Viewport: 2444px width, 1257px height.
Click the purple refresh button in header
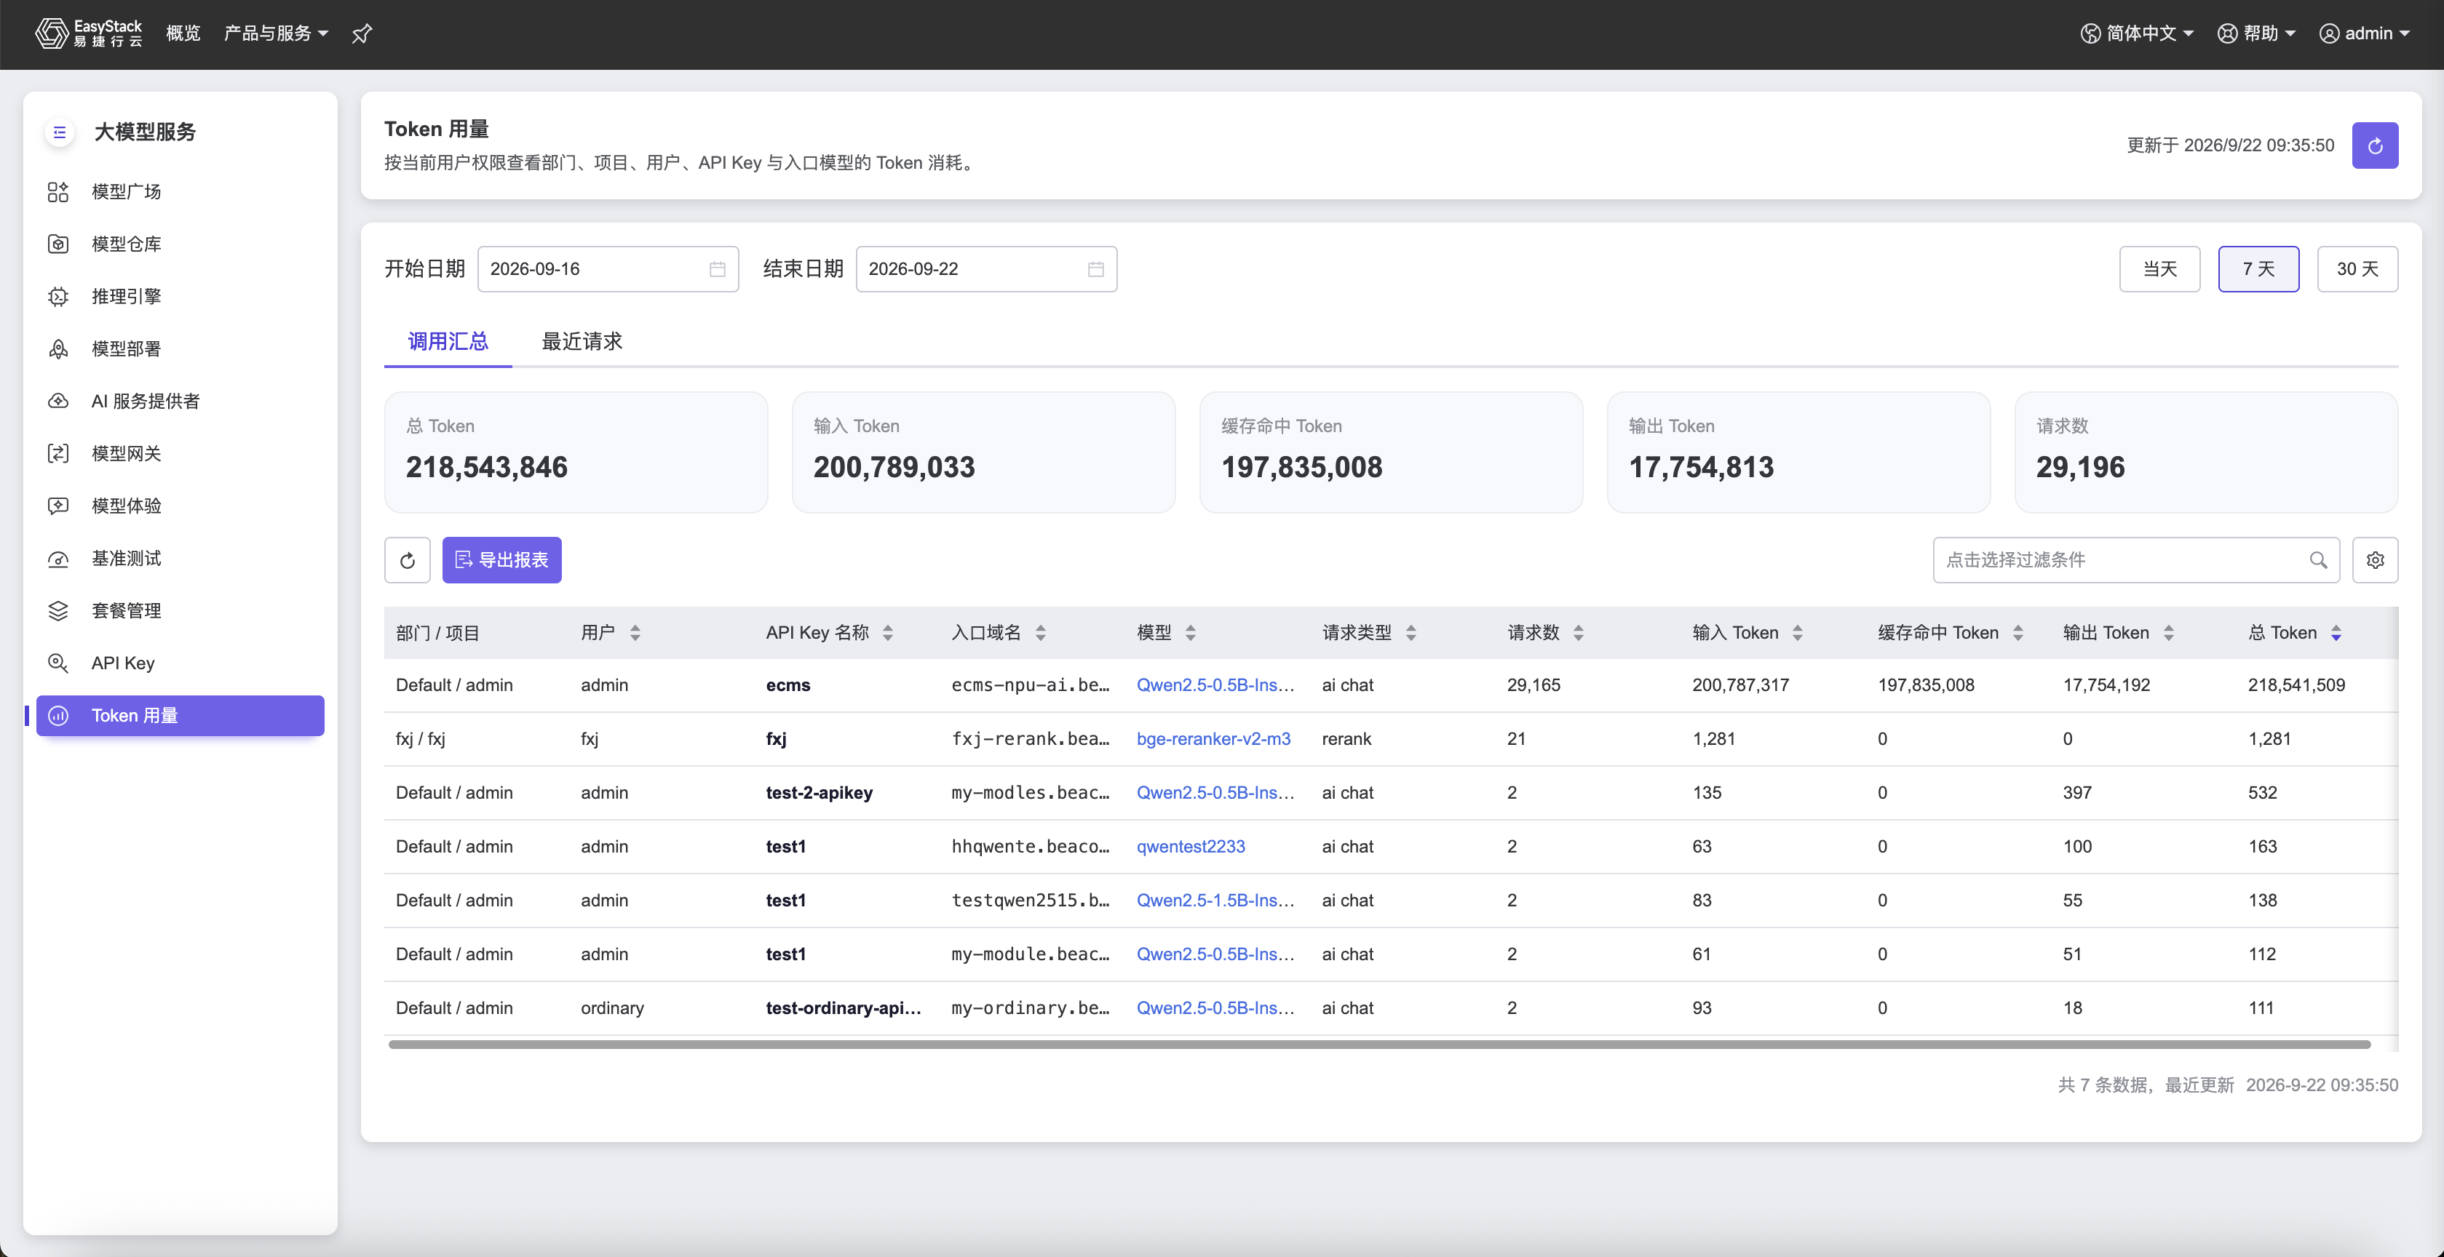click(x=2374, y=145)
